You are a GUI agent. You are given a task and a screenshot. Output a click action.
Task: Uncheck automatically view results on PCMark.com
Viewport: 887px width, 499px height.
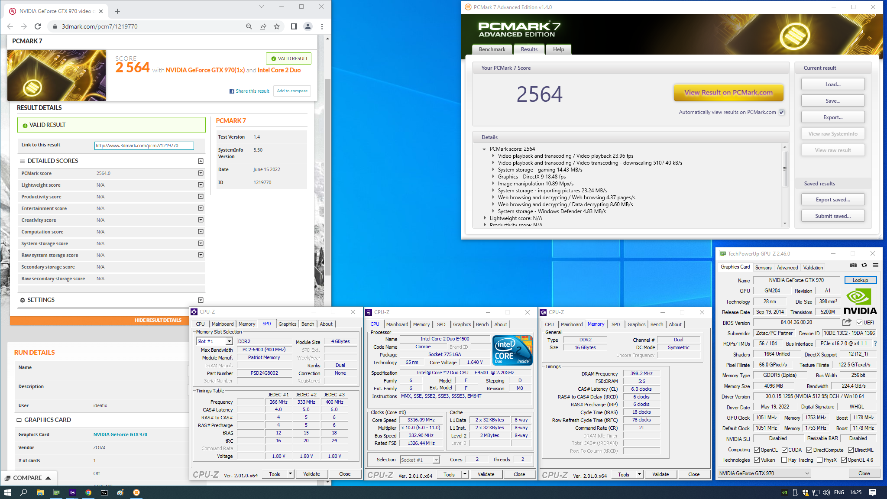tap(782, 112)
